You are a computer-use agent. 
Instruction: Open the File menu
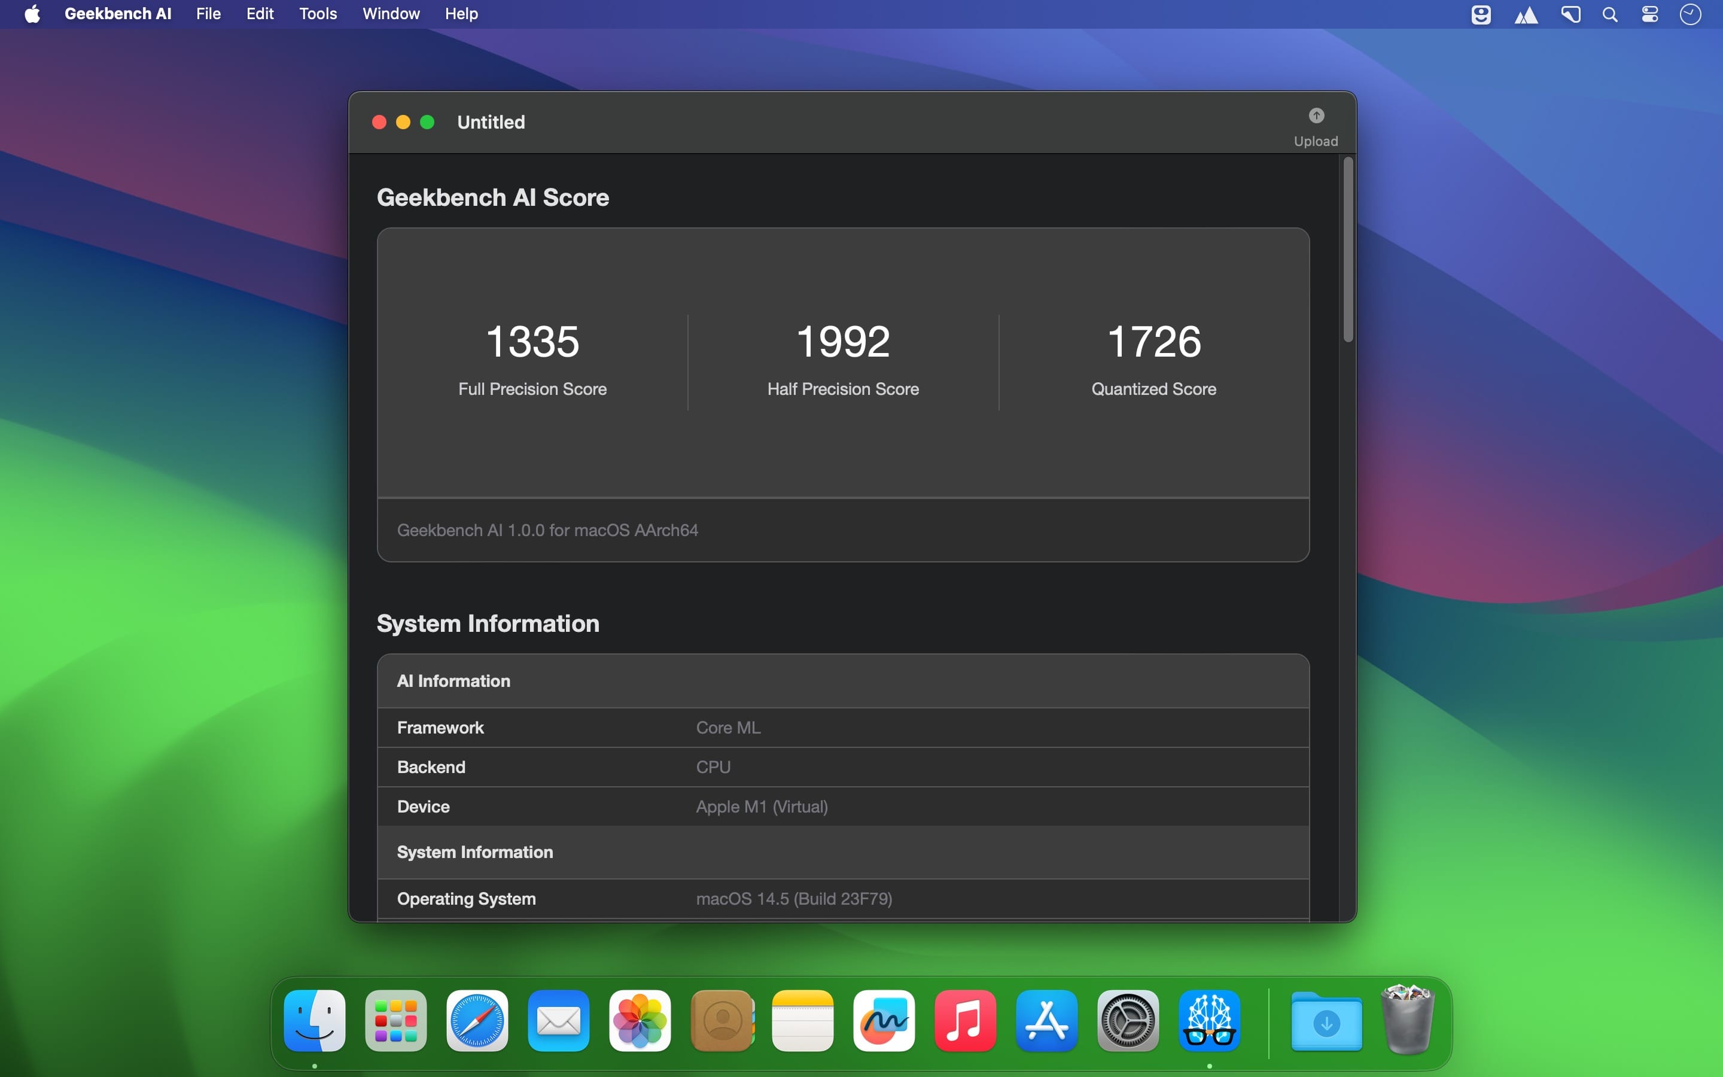point(208,14)
